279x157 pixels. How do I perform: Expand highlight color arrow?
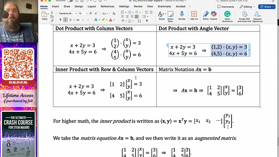[107, 20]
